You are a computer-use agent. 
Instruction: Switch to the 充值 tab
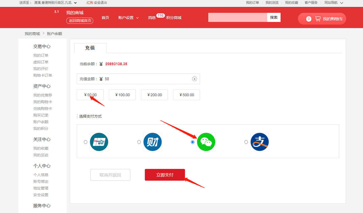(90, 48)
